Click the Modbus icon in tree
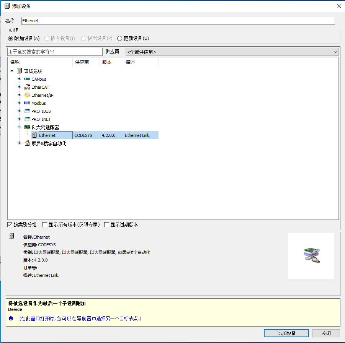Image resolution: width=345 pixels, height=343 pixels. pos(27,103)
